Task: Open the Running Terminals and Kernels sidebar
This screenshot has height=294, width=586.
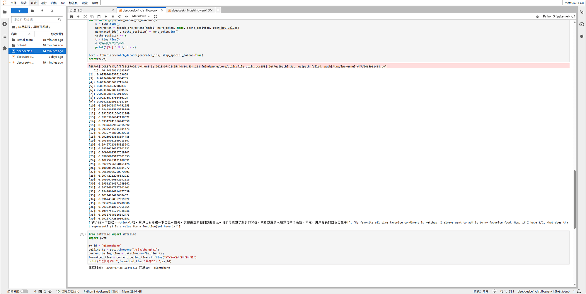Action: click(x=4, y=24)
